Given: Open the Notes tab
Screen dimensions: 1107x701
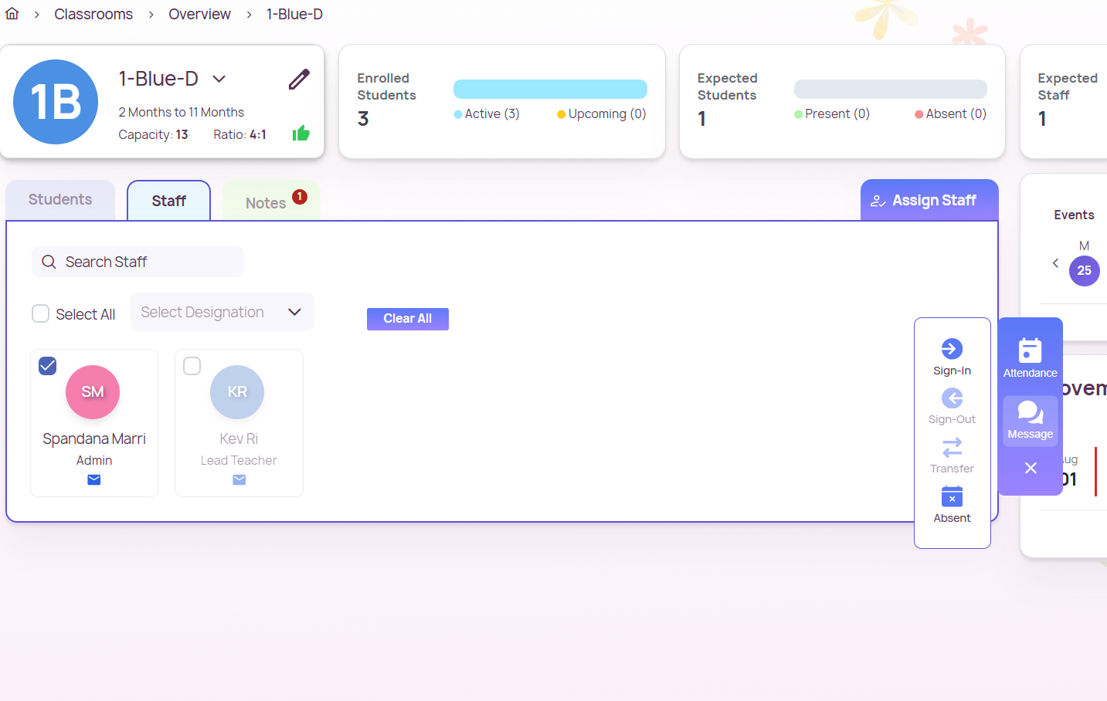Looking at the screenshot, I should [x=267, y=203].
